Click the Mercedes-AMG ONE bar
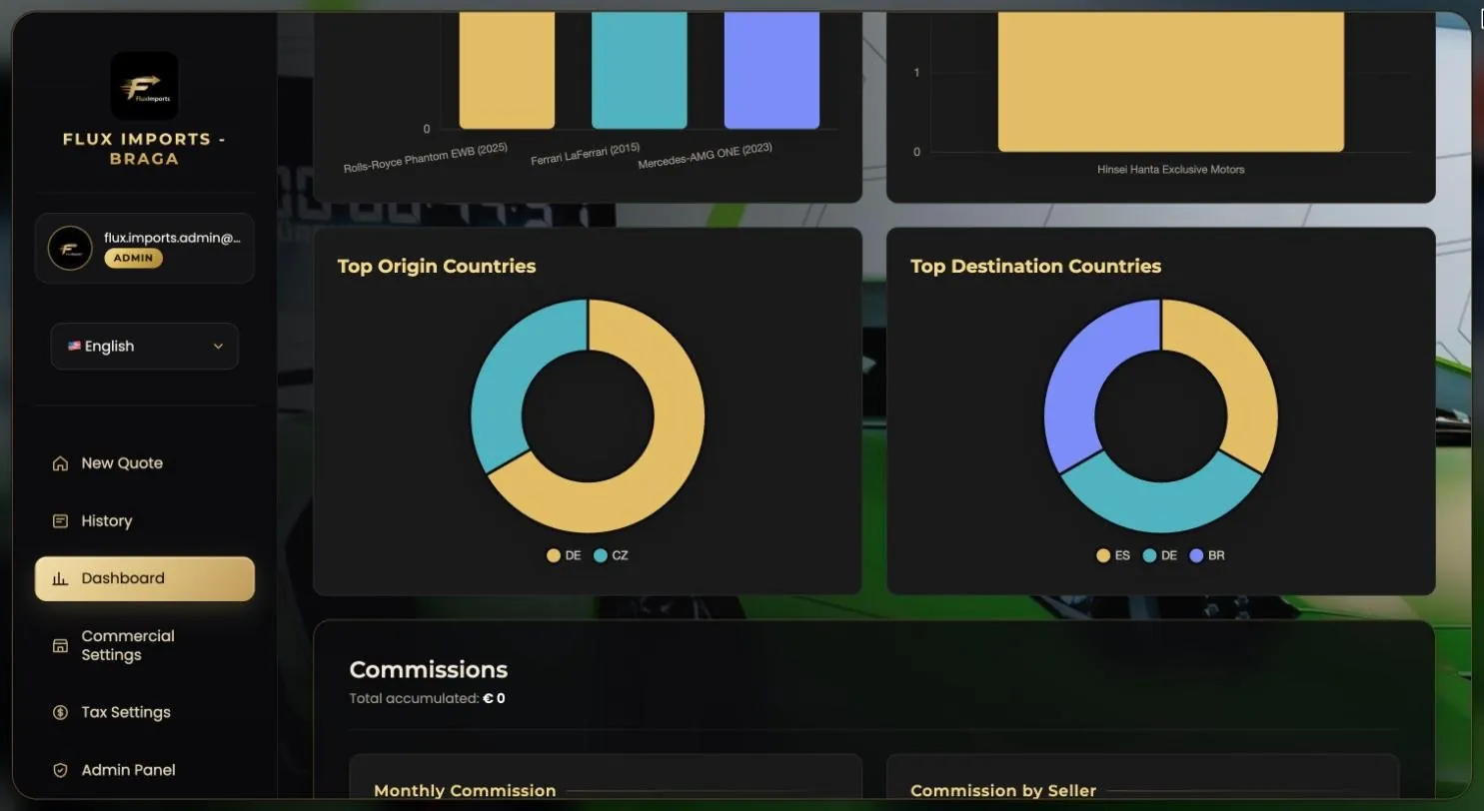Image resolution: width=1484 pixels, height=811 pixels. click(771, 70)
